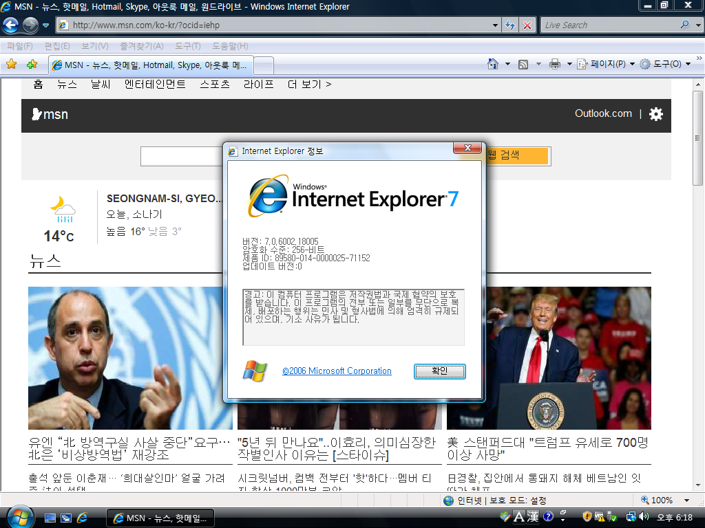
Task: Click the browser Back arrow button
Action: [11, 25]
